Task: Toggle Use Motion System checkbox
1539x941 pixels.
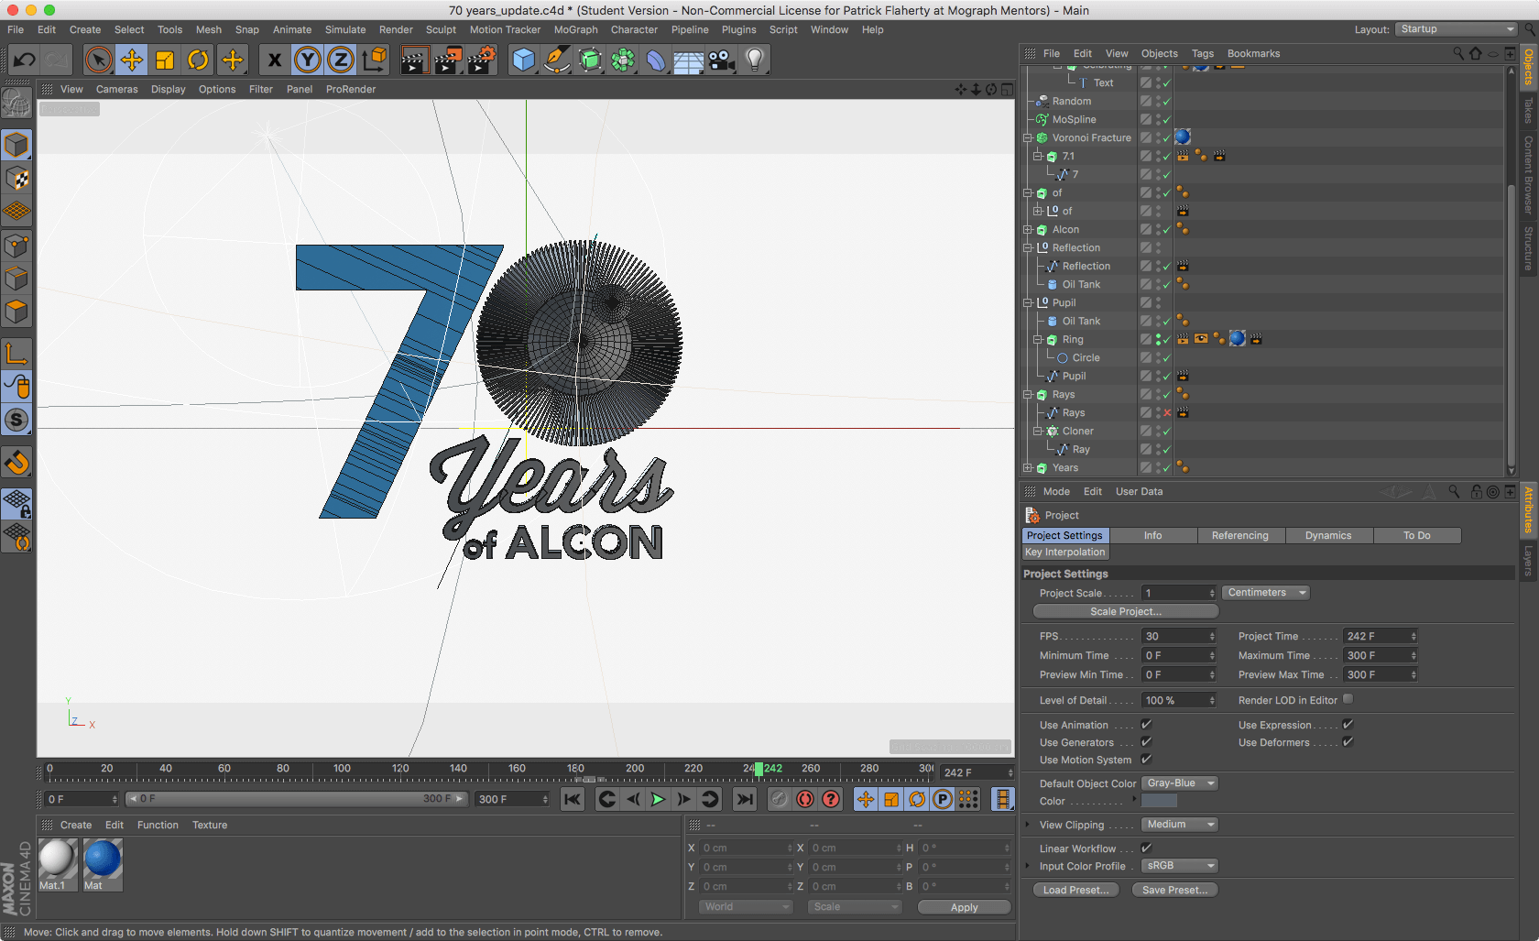Action: [1146, 759]
